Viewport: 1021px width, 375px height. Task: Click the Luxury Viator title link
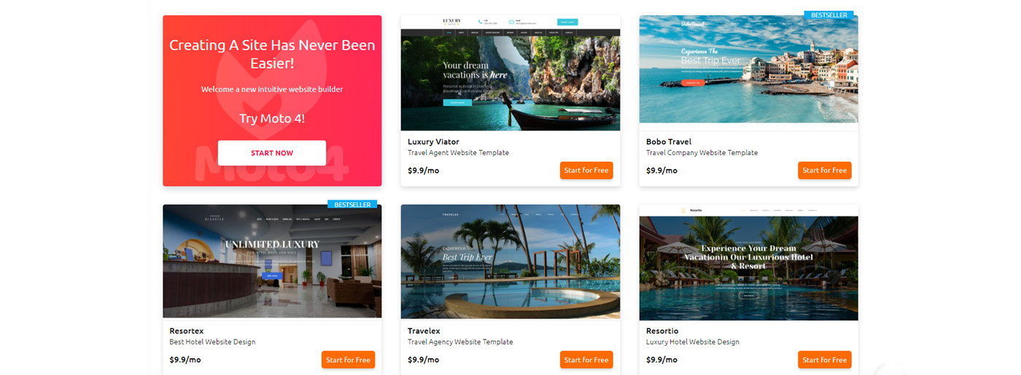[433, 142]
